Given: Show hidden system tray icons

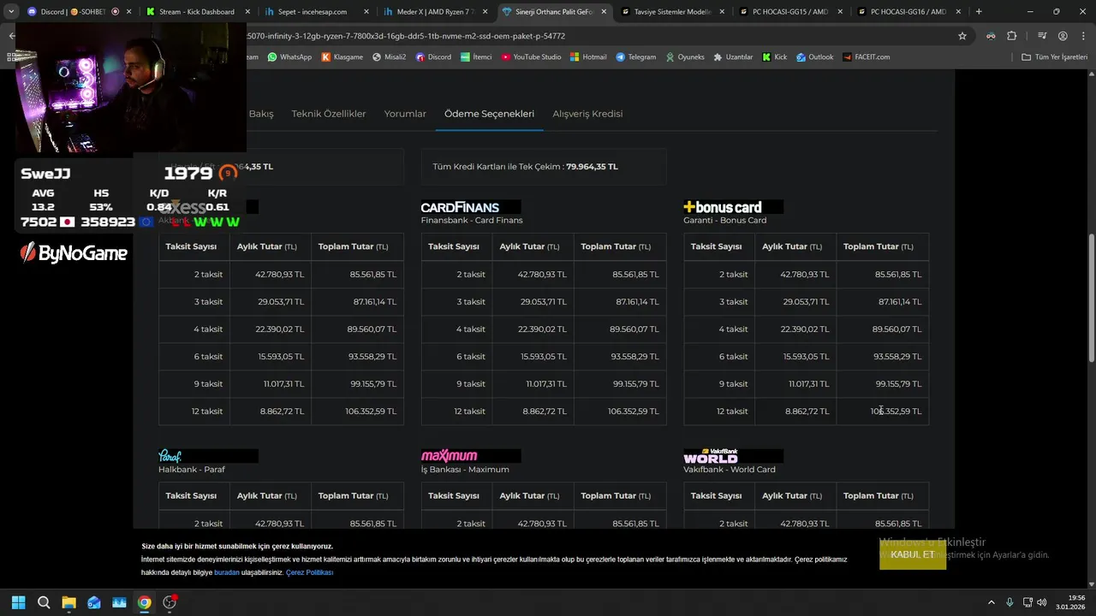Looking at the screenshot, I should point(992,602).
